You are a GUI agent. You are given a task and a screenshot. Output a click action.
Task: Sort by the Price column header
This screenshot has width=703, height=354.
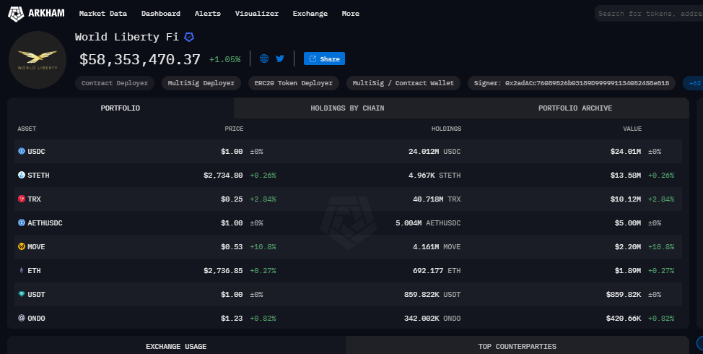(x=234, y=129)
